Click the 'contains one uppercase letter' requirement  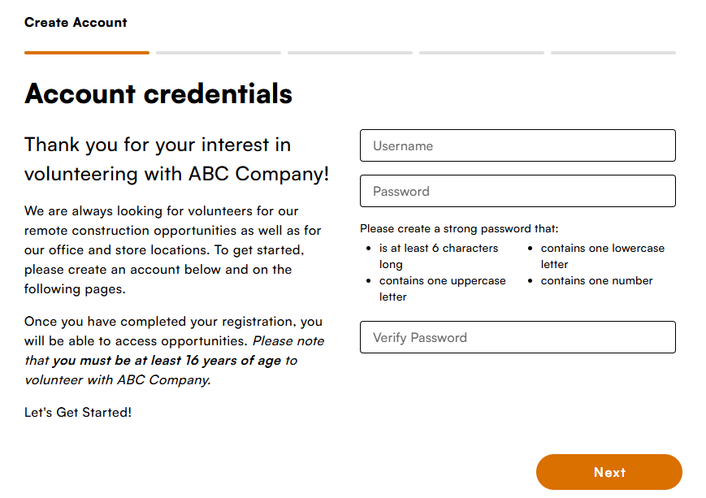pyautogui.click(x=442, y=288)
